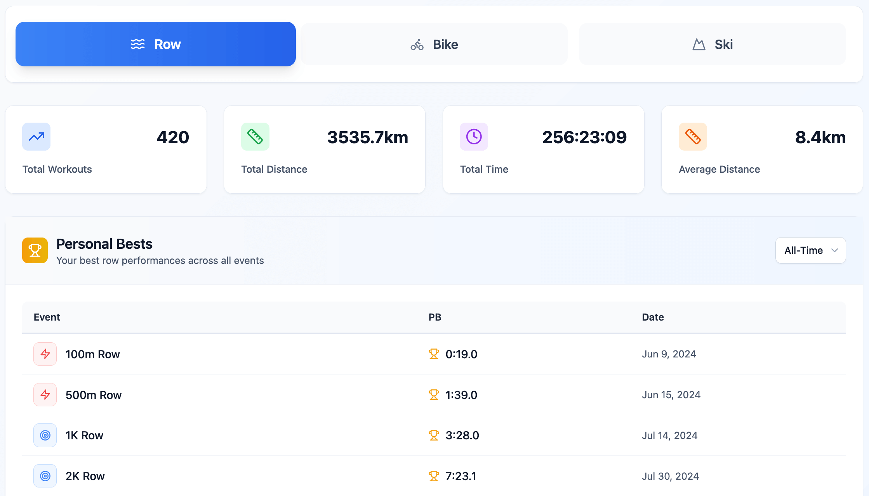Click the Total Workouts trend arrow icon
This screenshot has height=496, width=869.
click(x=36, y=137)
